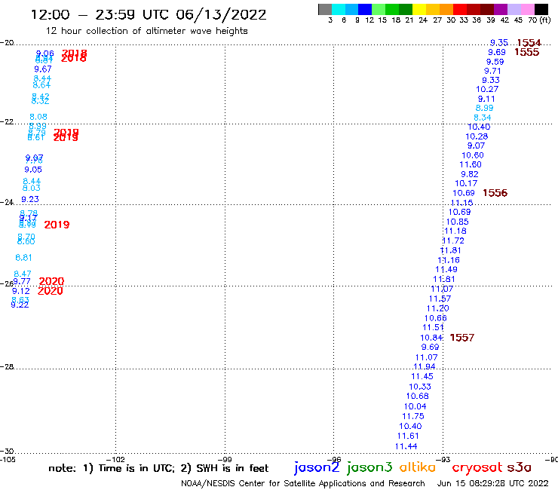This screenshot has width=558, height=490.
Task: Click the note about UTC time and SWH feet
Action: [x=158, y=468]
